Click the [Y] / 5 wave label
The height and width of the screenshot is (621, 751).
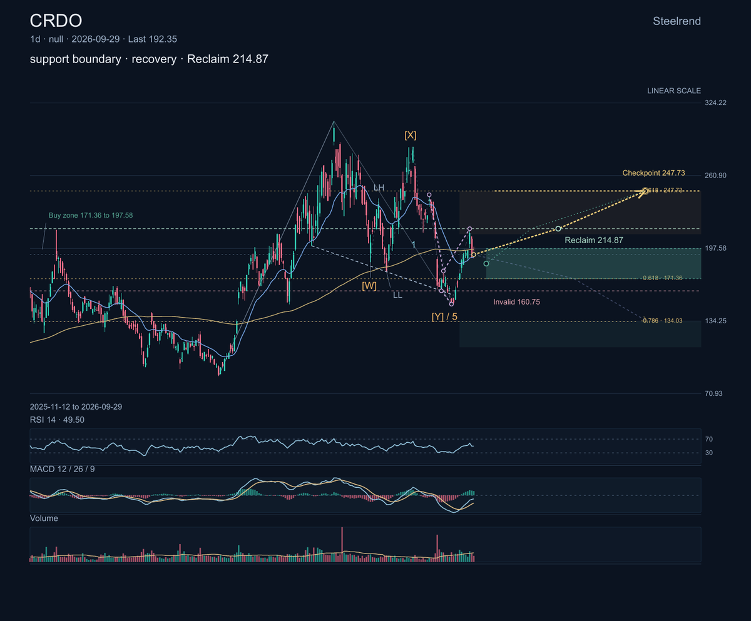coord(444,316)
